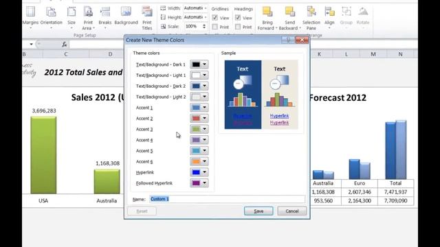Screen dimensions: 440x247
Task: Click the theme Name input field
Action: (x=227, y=199)
